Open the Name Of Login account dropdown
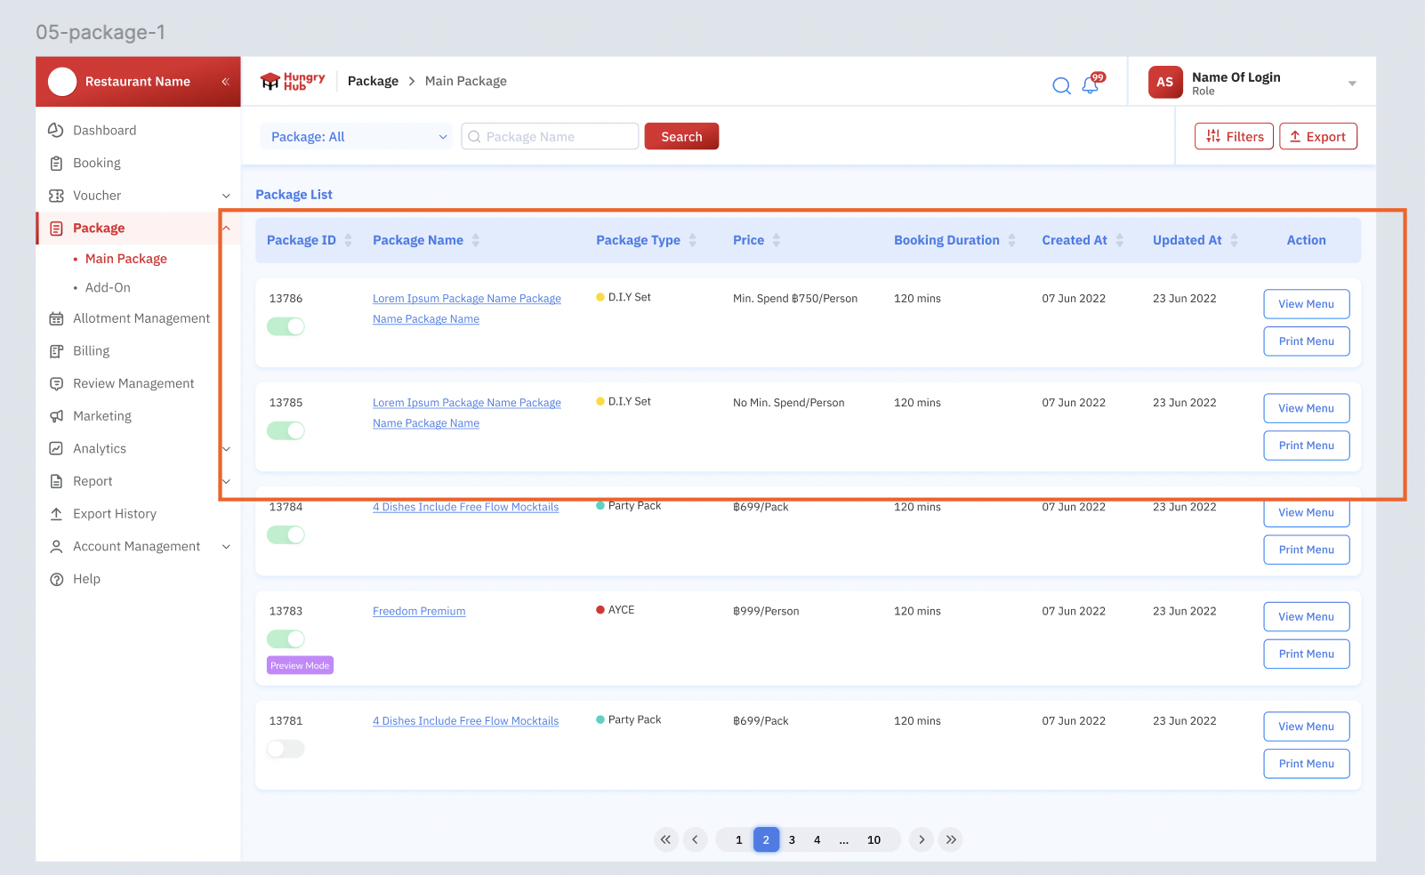The width and height of the screenshot is (1425, 875). click(1351, 83)
